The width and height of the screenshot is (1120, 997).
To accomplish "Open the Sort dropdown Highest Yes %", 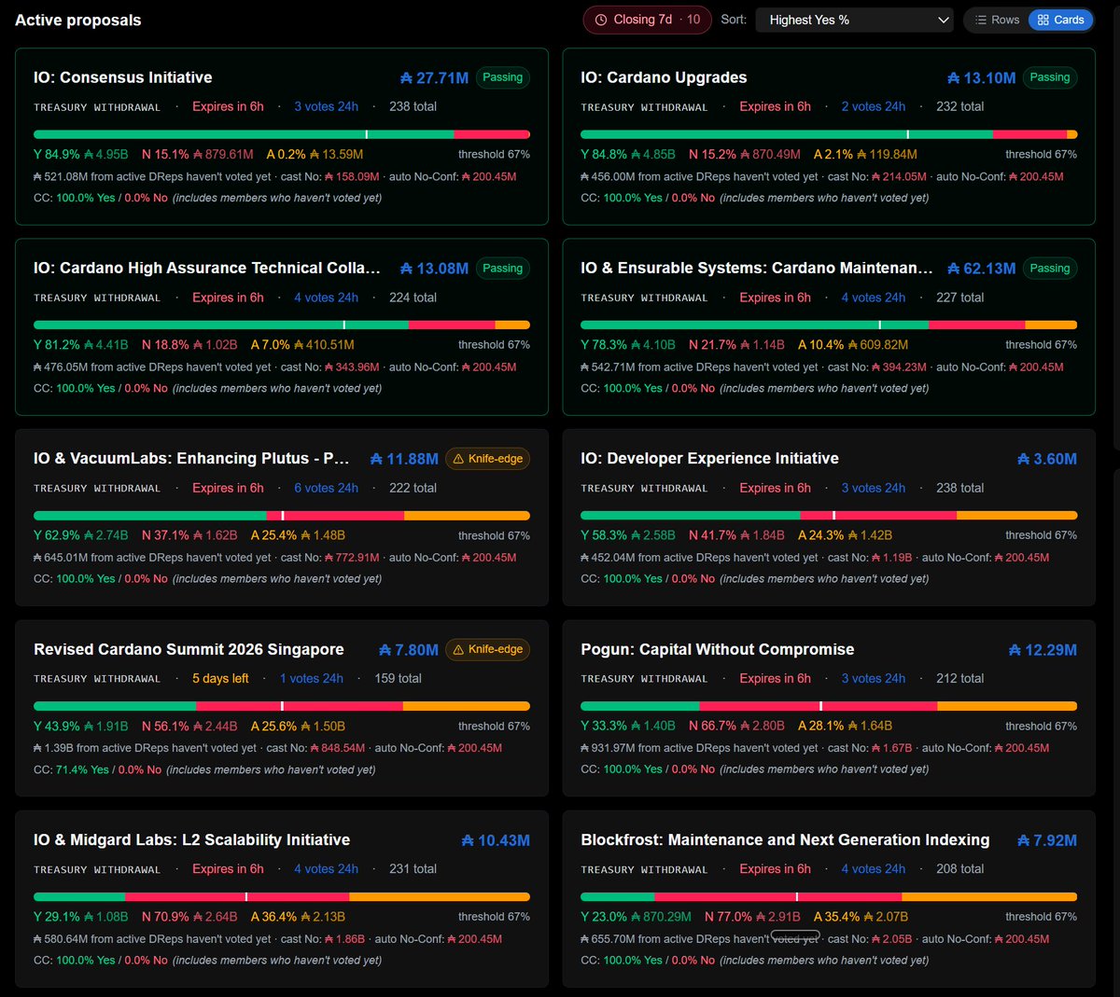I will 854,20.
